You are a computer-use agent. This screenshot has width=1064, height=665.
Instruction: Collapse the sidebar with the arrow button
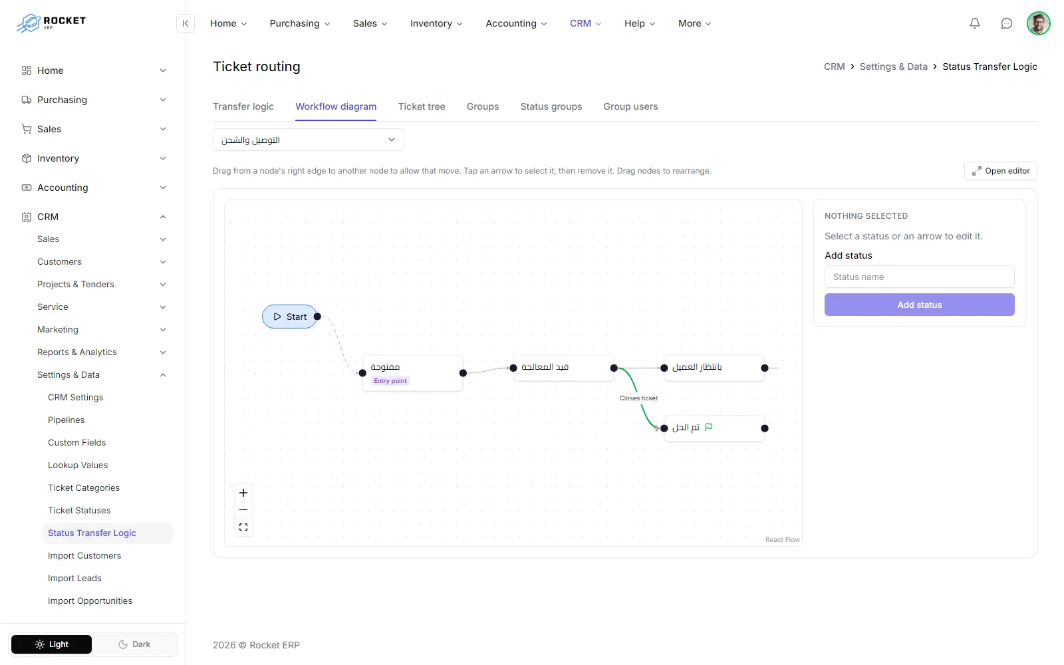tap(186, 23)
